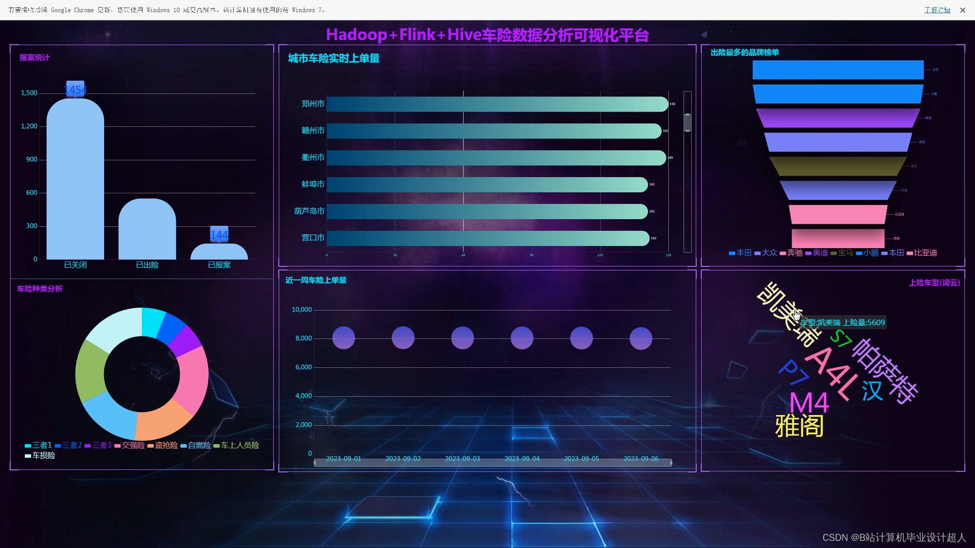Toggle 车损险 legend item visibility

coord(40,456)
